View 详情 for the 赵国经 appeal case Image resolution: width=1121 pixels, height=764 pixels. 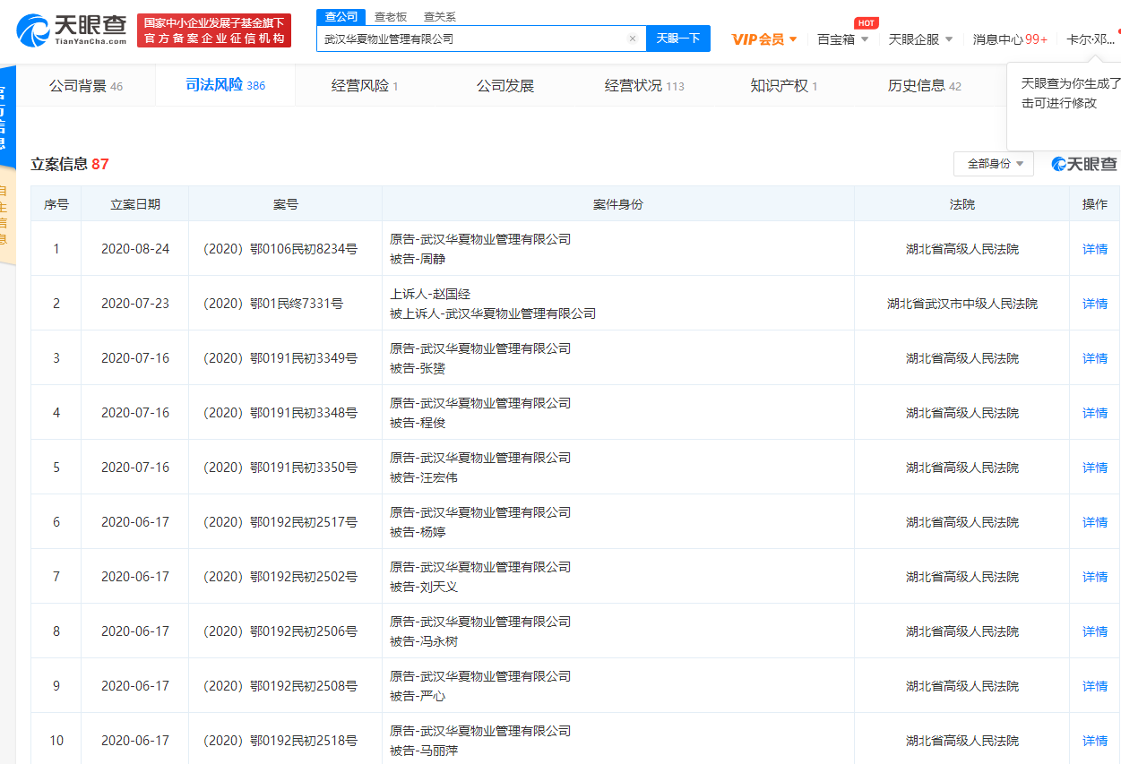(x=1094, y=304)
